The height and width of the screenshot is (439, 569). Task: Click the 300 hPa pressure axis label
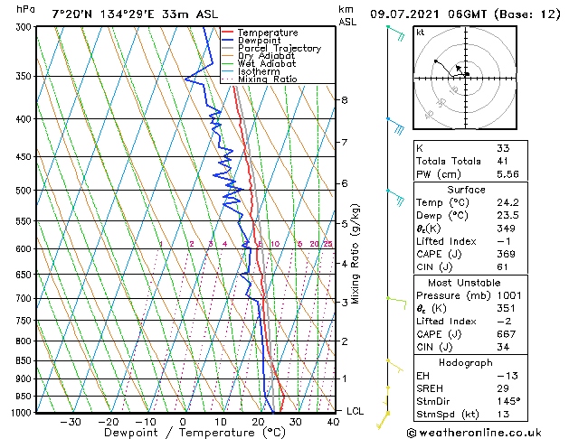(24, 27)
